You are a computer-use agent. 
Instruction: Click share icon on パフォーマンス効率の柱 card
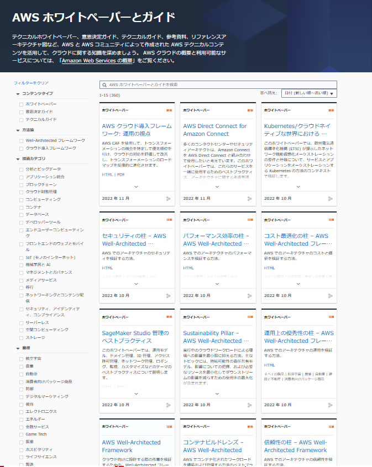(249, 296)
